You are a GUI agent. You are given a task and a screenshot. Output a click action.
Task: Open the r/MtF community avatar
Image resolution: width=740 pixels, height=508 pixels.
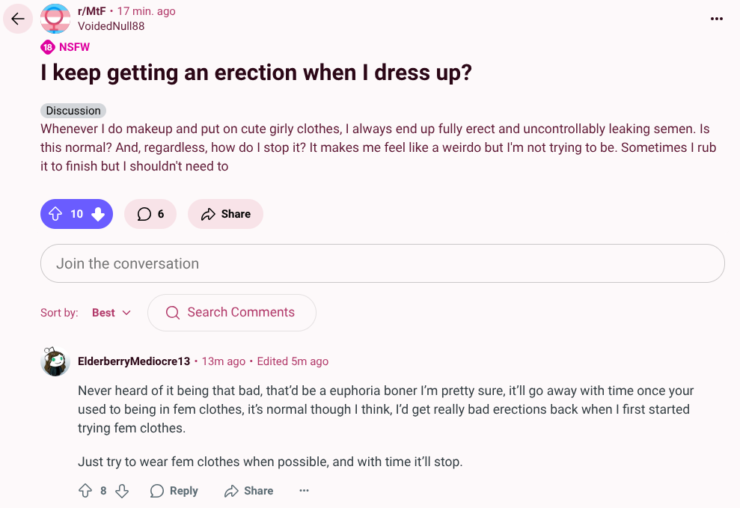pyautogui.click(x=55, y=19)
